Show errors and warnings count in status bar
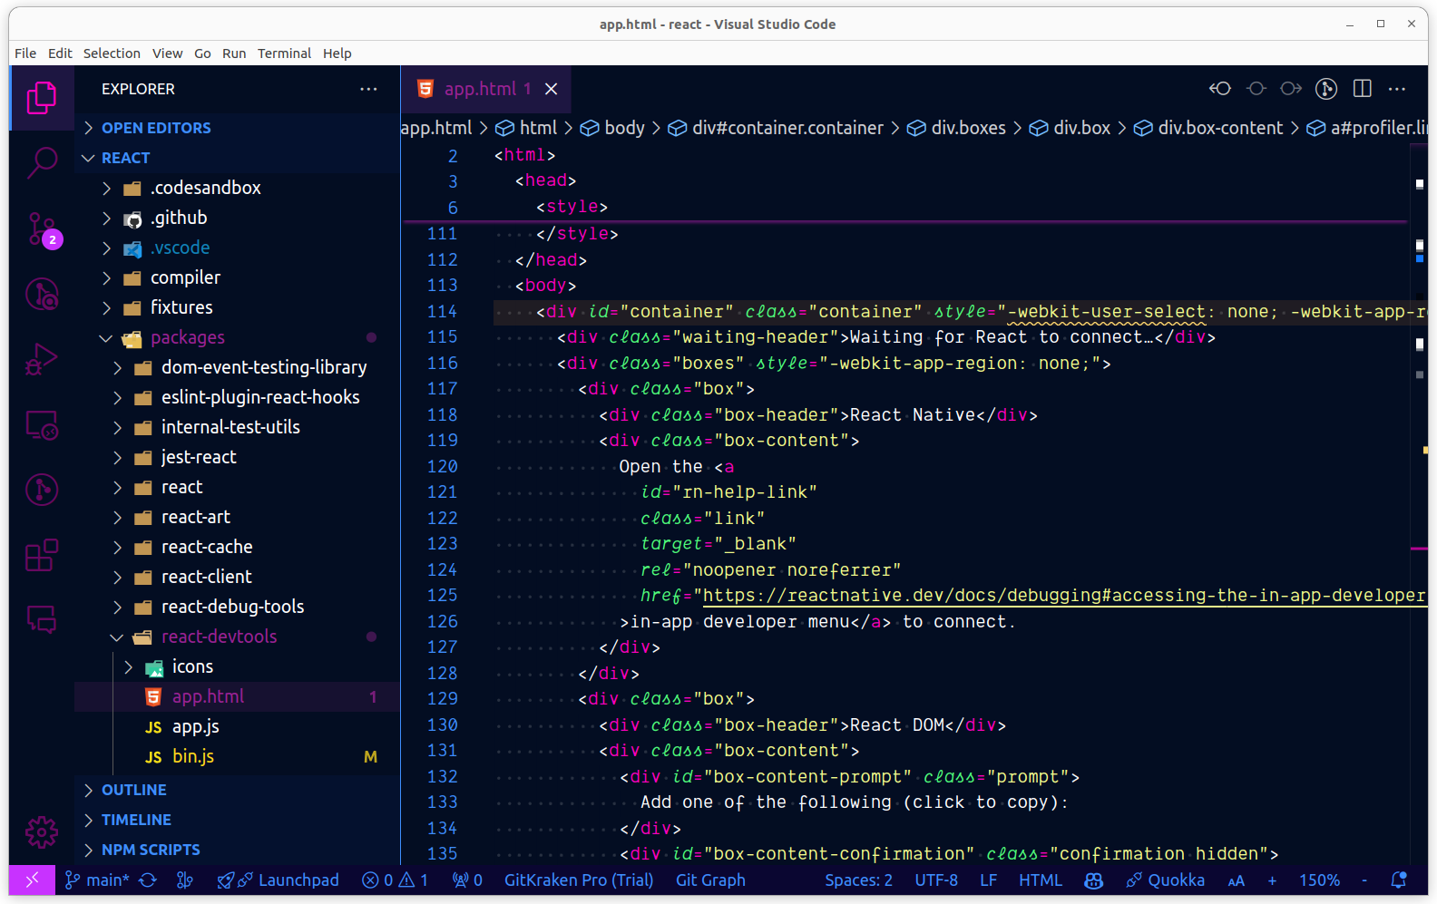 395,880
